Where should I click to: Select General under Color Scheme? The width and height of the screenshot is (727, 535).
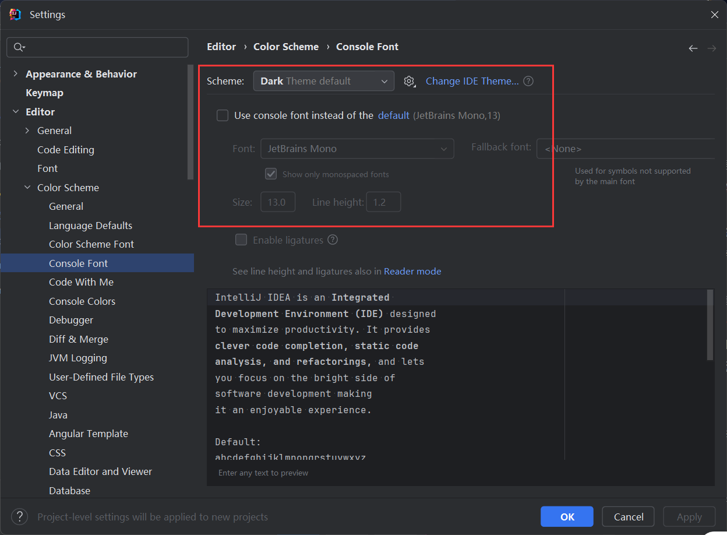point(66,206)
